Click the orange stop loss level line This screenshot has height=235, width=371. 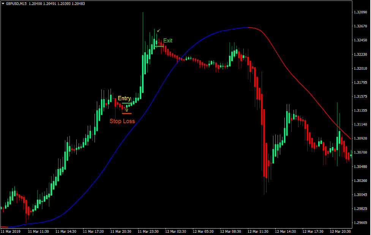click(126, 113)
